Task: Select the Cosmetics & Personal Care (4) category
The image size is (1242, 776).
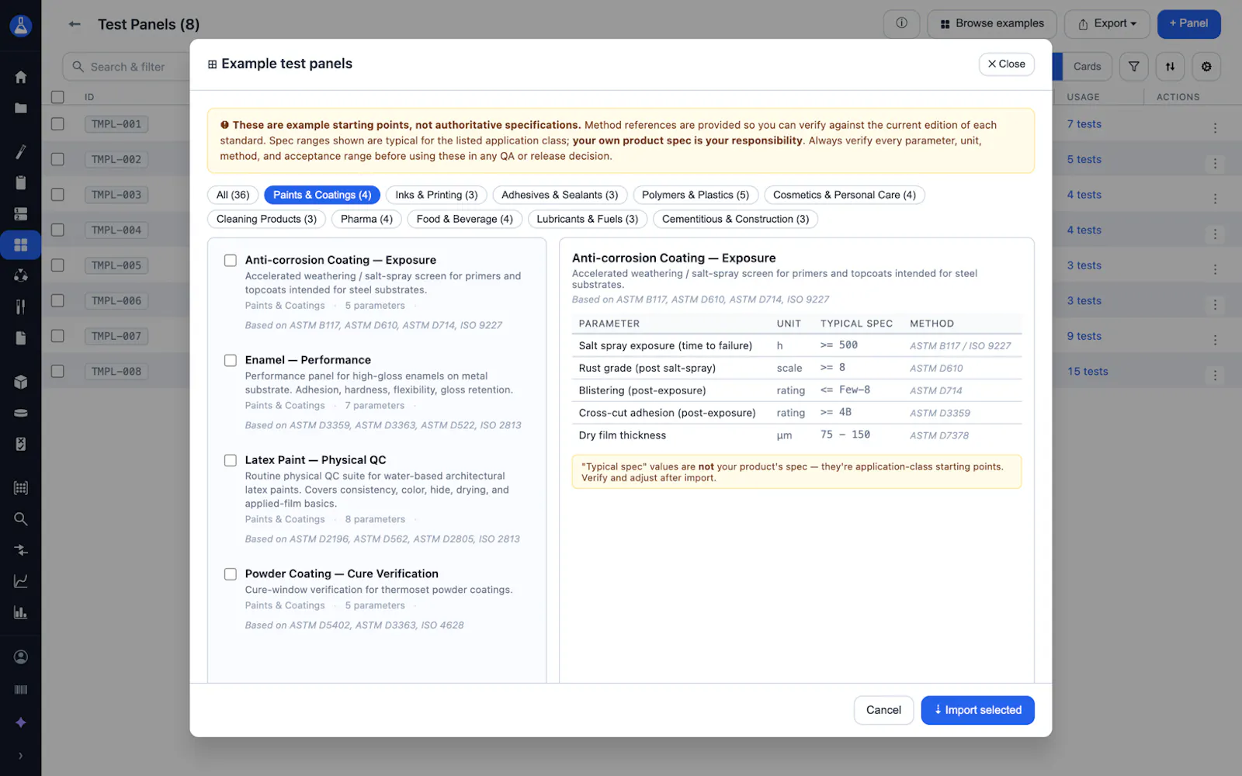Action: [845, 195]
